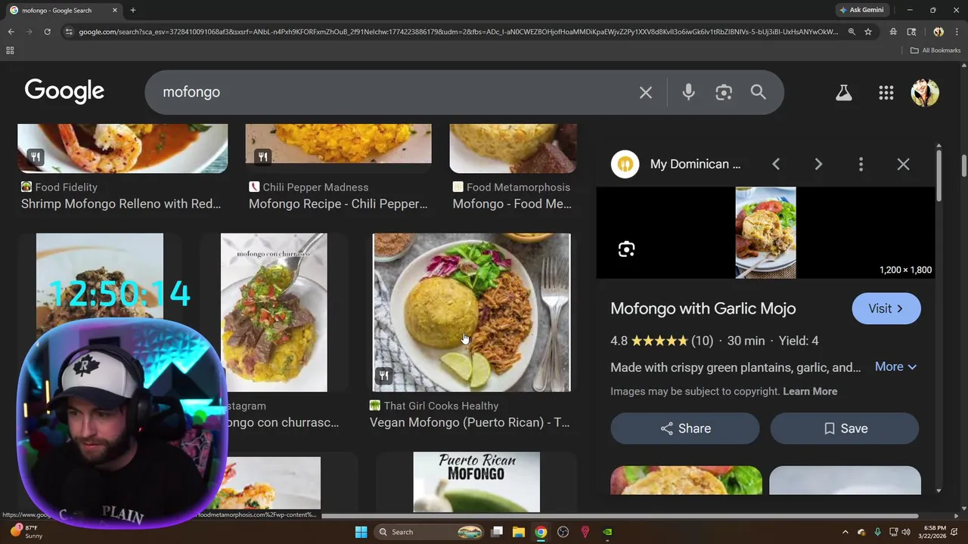Image resolution: width=968 pixels, height=544 pixels.
Task: Open Vegan Mofongo (Puerto Rican) result title
Action: 470,422
